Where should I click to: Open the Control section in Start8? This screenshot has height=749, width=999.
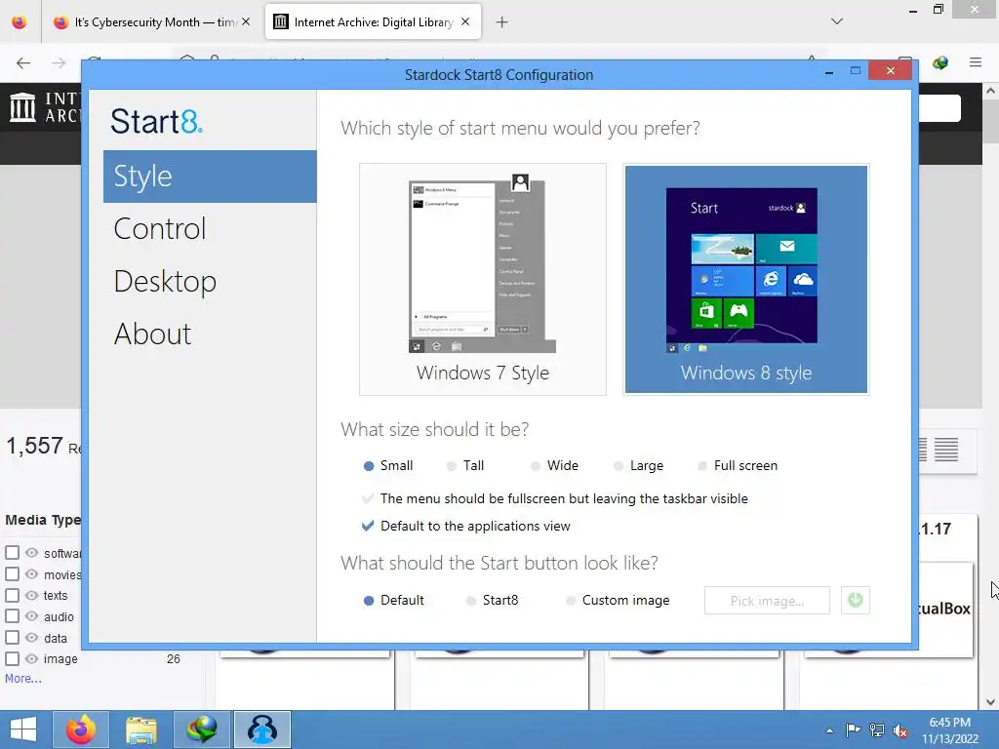click(x=160, y=228)
